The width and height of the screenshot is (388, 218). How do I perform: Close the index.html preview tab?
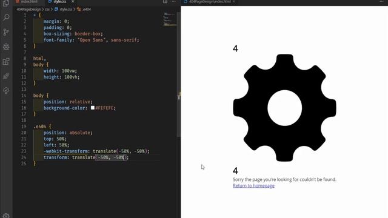(x=234, y=2)
